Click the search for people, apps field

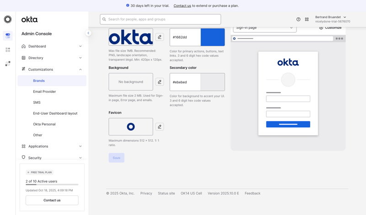tap(161, 19)
